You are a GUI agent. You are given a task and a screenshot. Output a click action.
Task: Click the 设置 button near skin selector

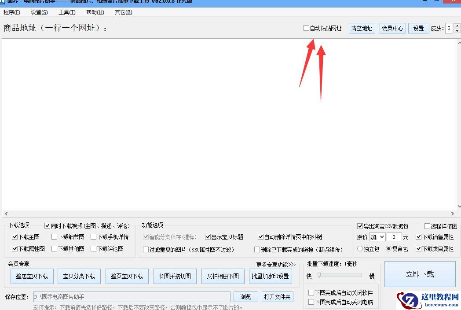click(x=418, y=28)
